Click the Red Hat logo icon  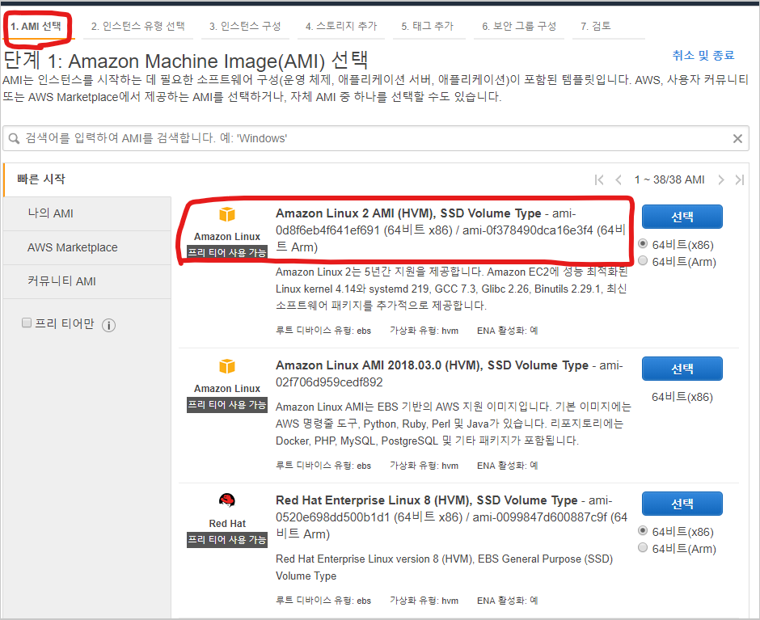[227, 500]
